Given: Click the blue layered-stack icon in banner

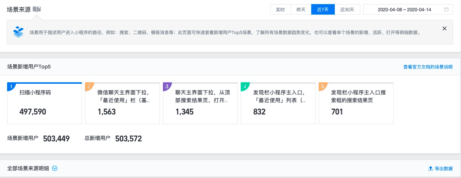Looking at the screenshot, I should tap(18, 31).
